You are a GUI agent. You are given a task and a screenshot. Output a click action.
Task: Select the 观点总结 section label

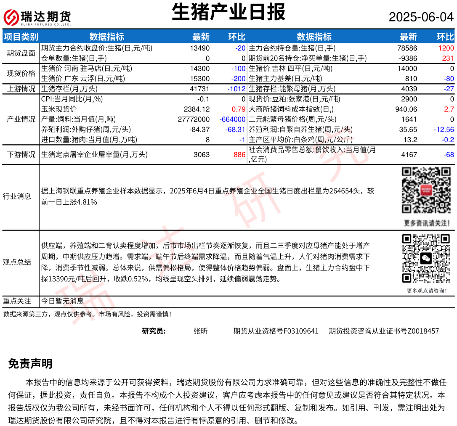coord(17,262)
